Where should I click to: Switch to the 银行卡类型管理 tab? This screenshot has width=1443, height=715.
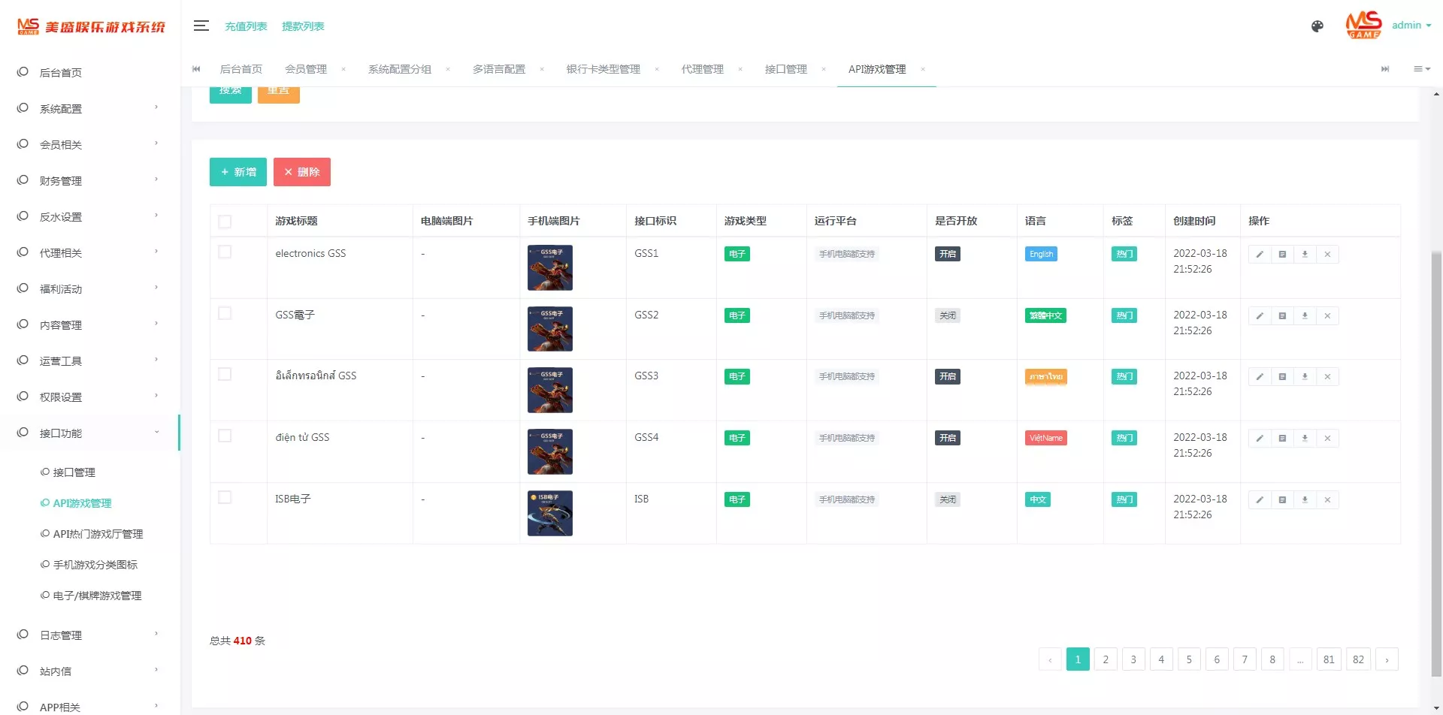coord(603,69)
